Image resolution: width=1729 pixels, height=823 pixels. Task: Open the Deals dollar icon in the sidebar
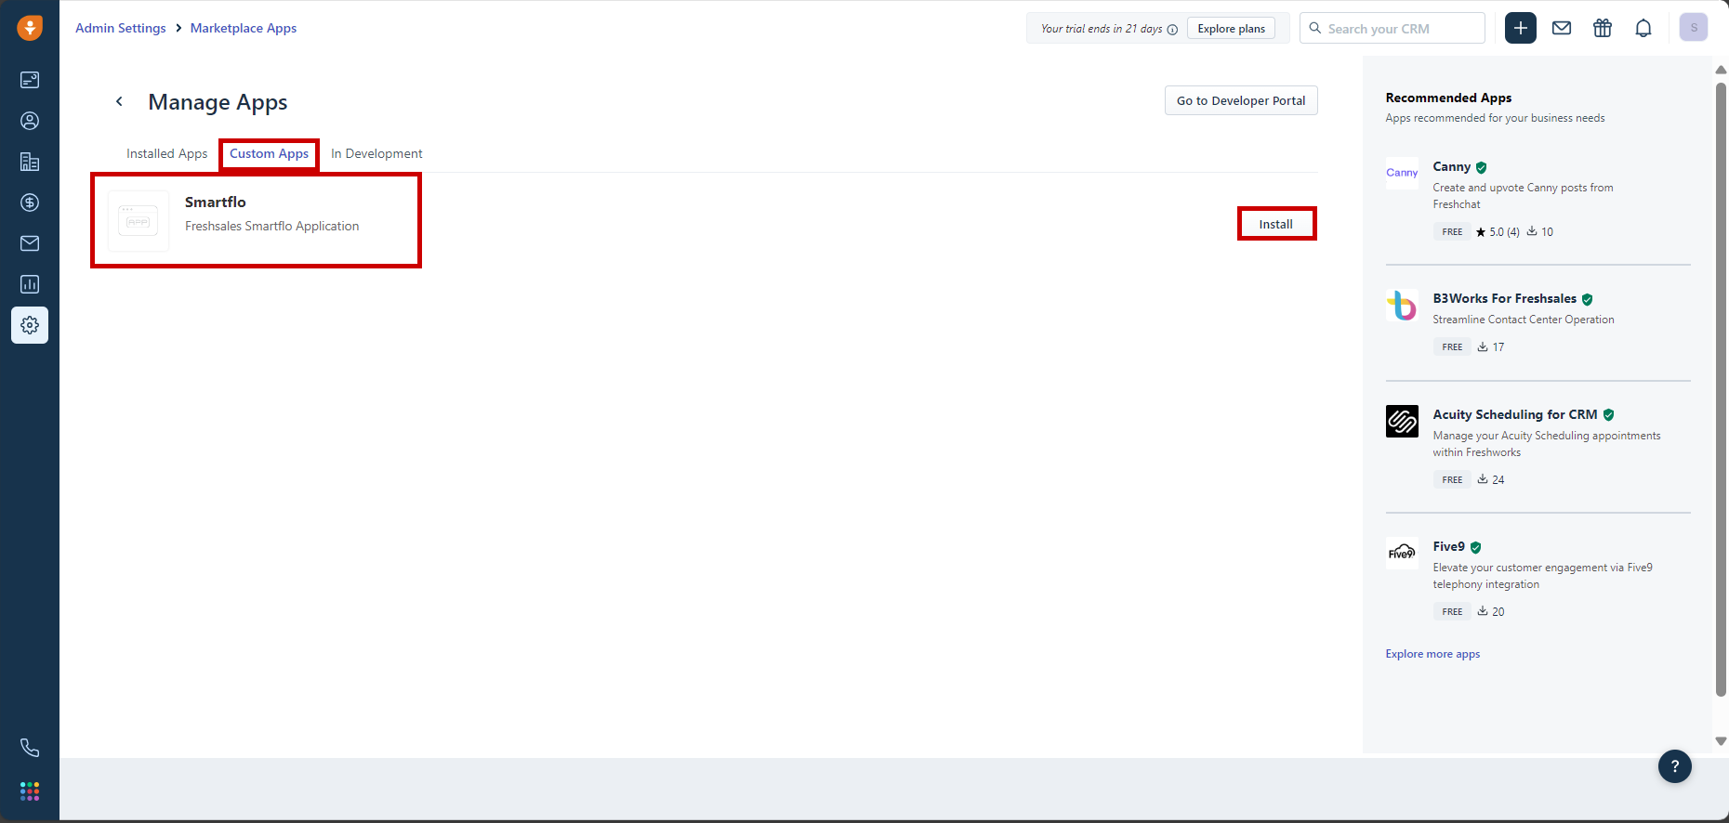(30, 202)
